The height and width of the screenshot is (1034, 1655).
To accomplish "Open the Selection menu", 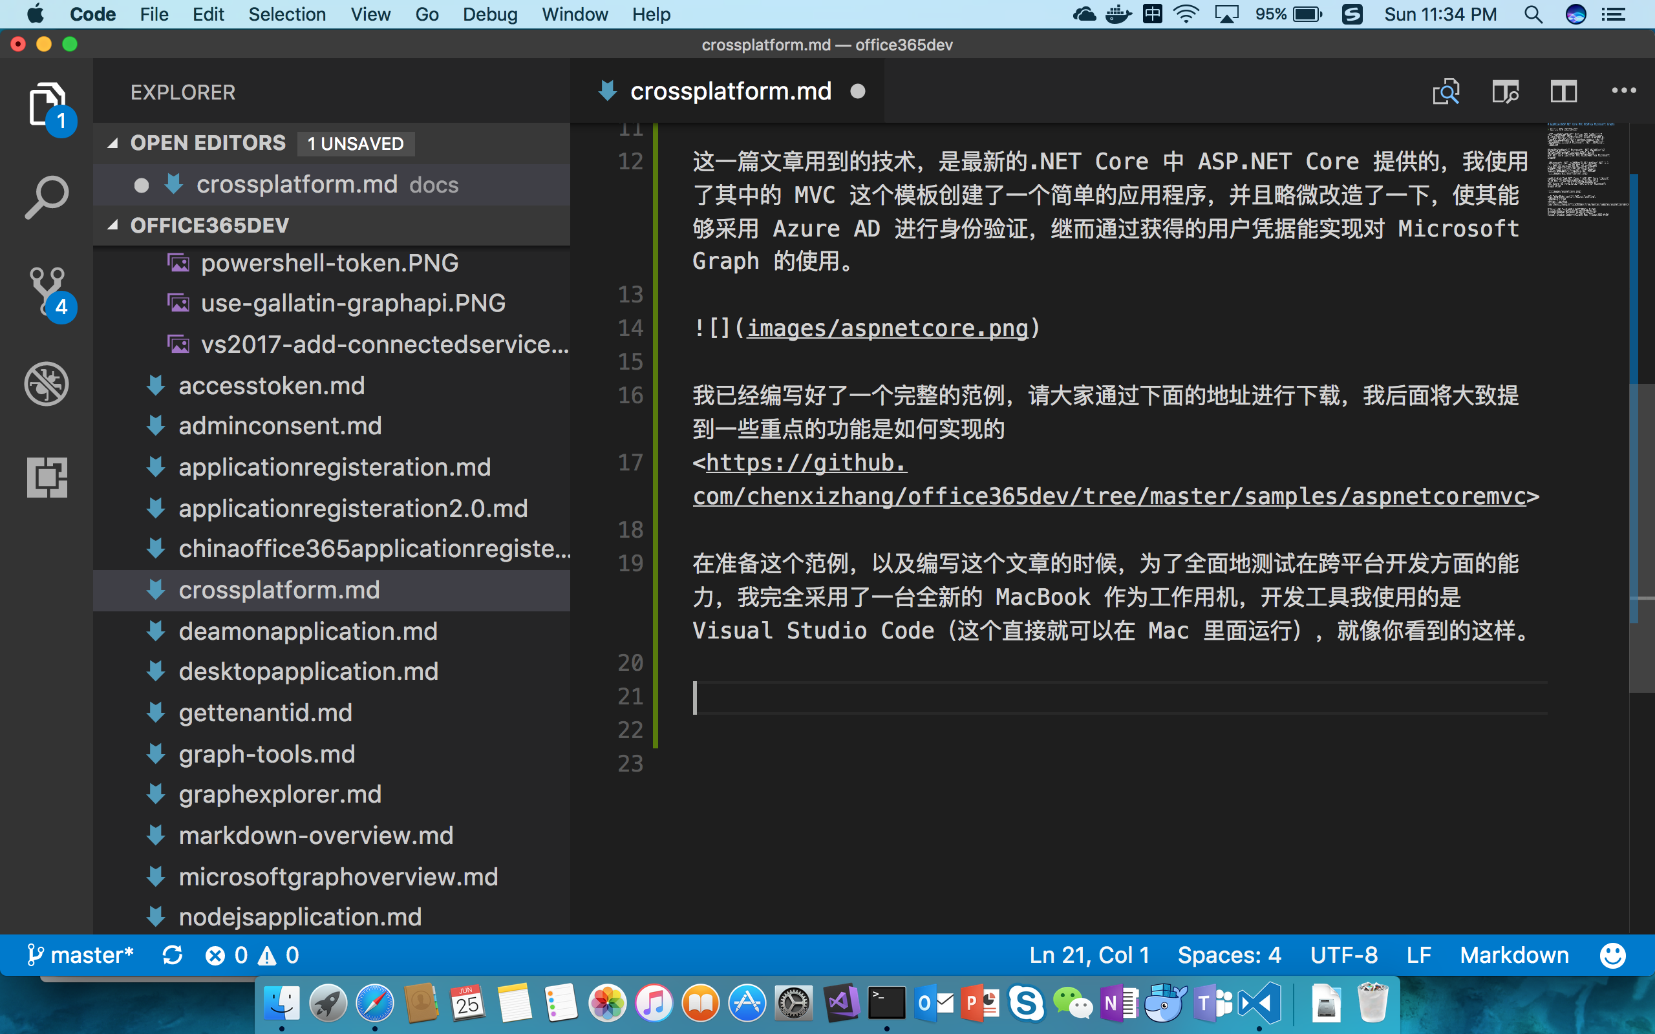I will click(286, 14).
